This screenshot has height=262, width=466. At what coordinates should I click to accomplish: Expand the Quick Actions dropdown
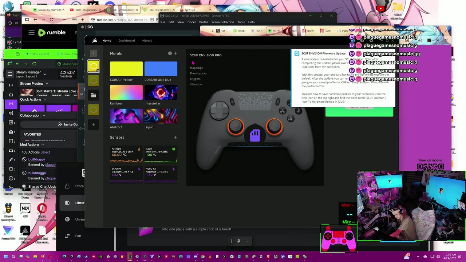45,99
